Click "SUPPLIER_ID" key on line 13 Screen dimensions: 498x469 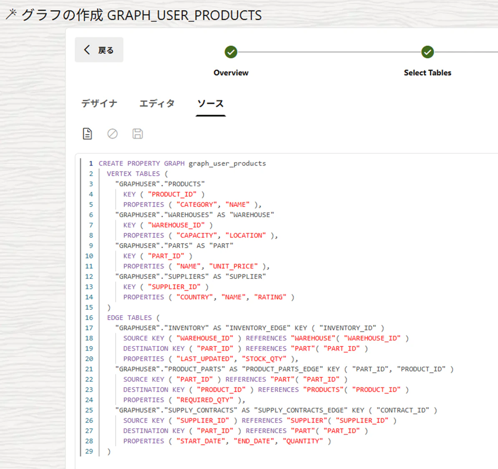pyautogui.click(x=174, y=287)
